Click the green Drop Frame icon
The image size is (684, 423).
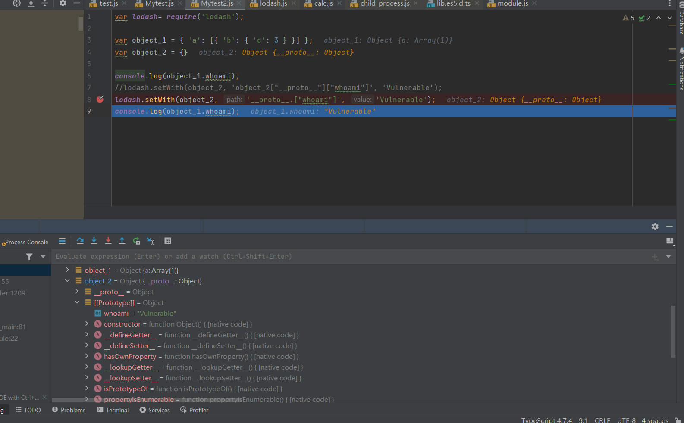[136, 241]
